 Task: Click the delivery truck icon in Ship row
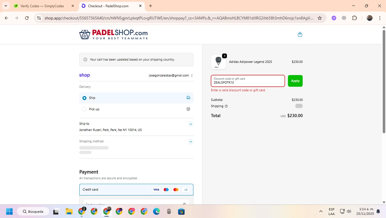coord(188,98)
